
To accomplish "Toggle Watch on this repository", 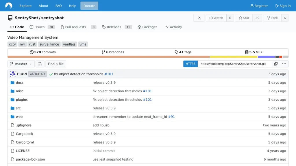I will pyautogui.click(x=216, y=18).
